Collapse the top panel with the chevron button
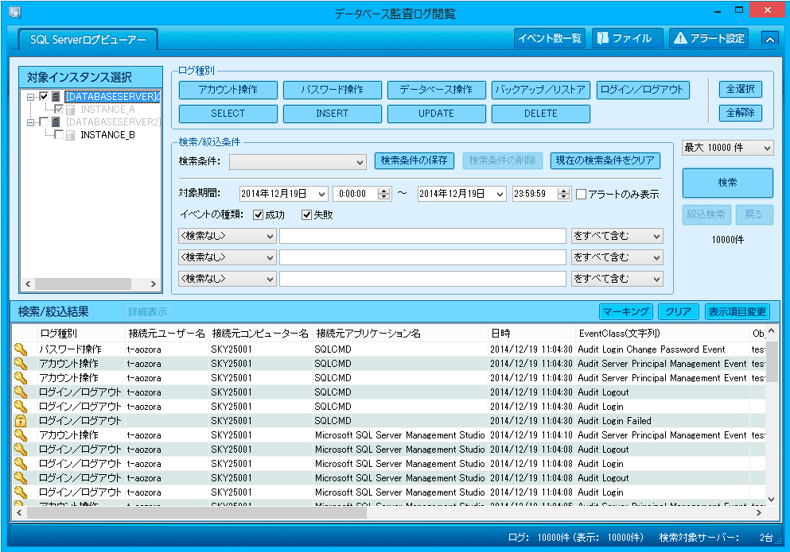790x552 pixels. 770,39
